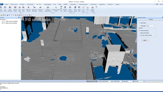Collapse the Project tree node

click(1, 19)
